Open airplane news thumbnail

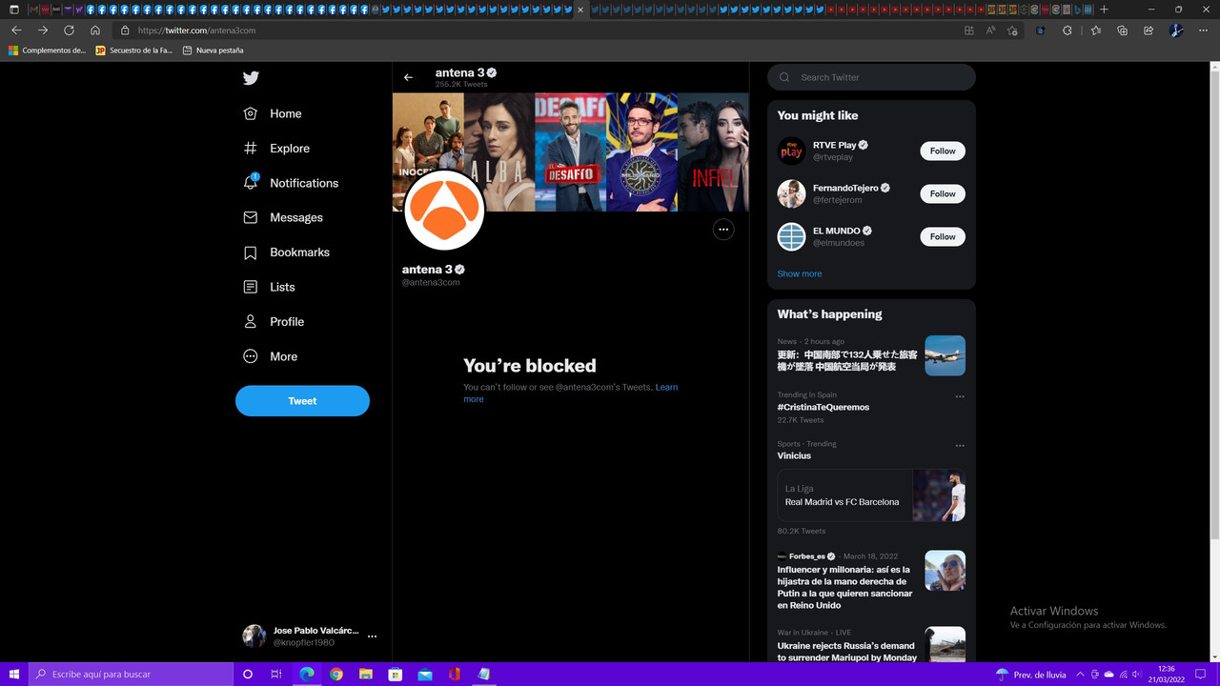(945, 355)
